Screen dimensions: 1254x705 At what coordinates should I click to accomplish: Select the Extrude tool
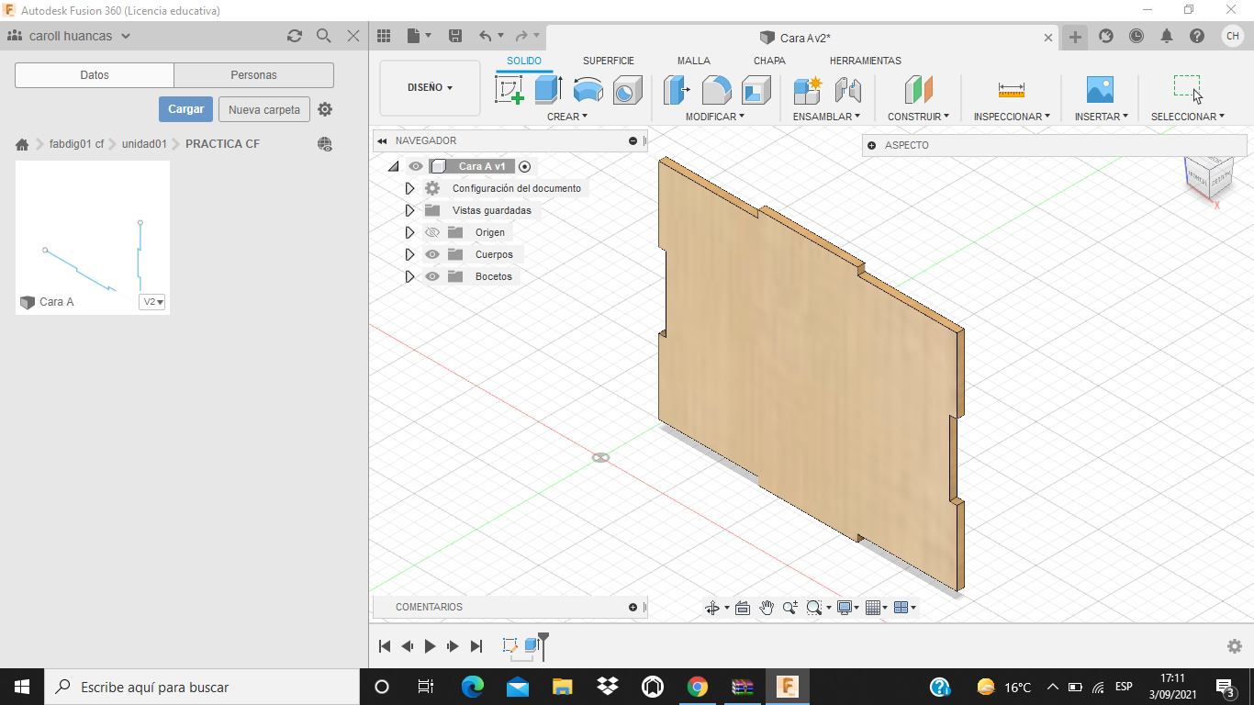point(548,90)
